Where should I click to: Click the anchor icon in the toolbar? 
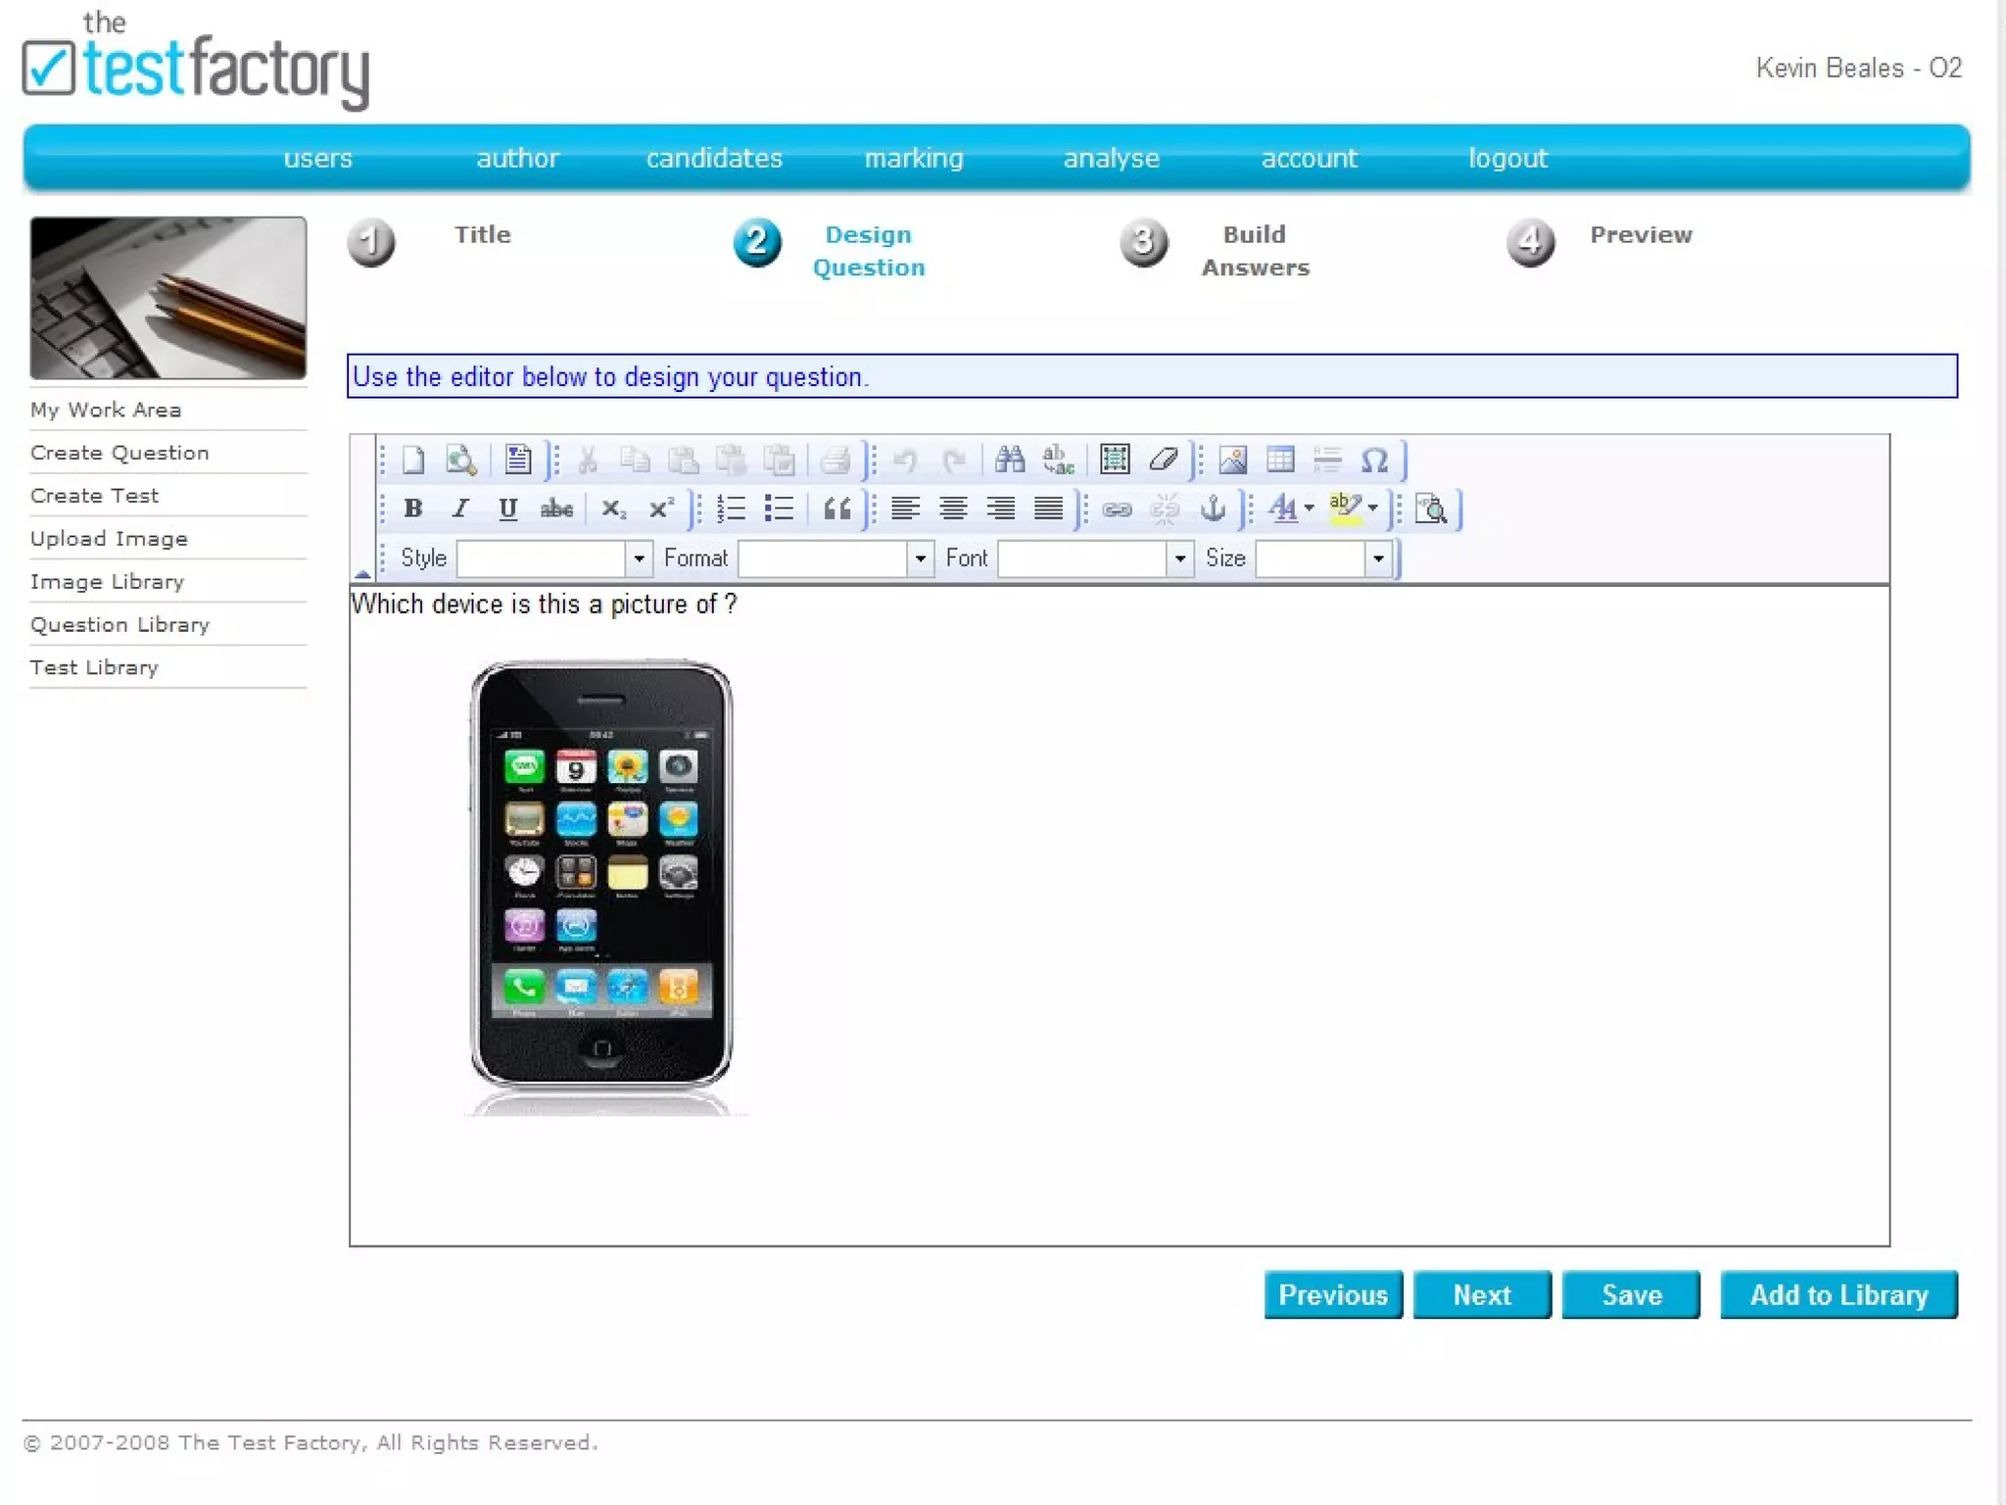1213,509
